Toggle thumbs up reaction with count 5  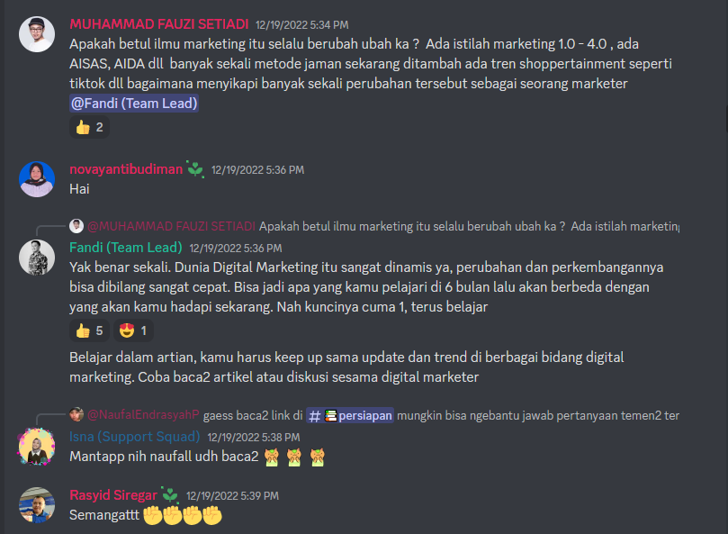coord(90,330)
